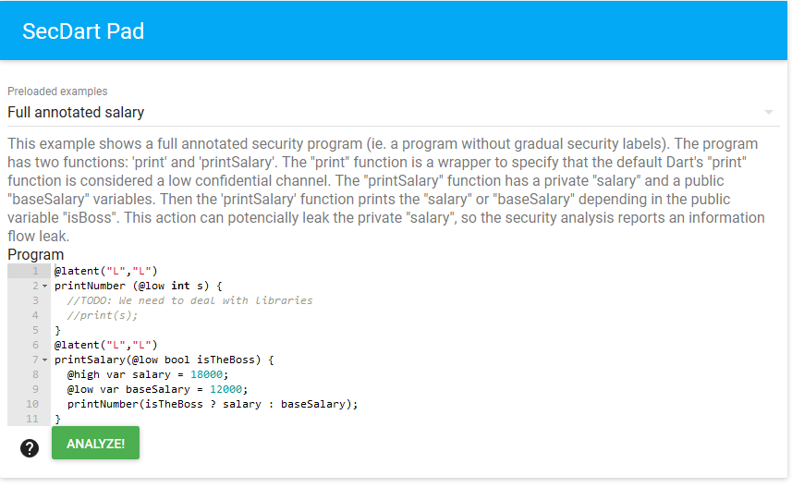
Task: Click the green ANALYZE! button
Action: click(x=95, y=443)
